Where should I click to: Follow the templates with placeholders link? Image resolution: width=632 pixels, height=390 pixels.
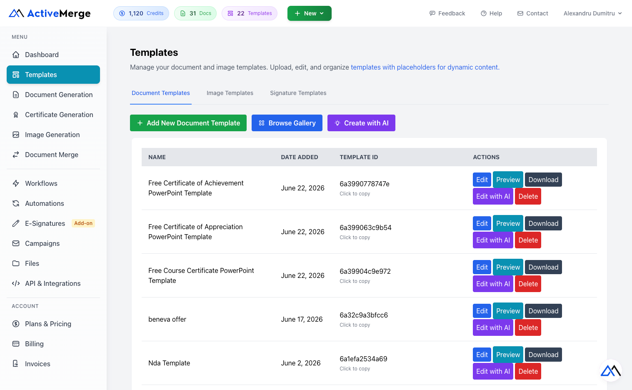pyautogui.click(x=425, y=67)
